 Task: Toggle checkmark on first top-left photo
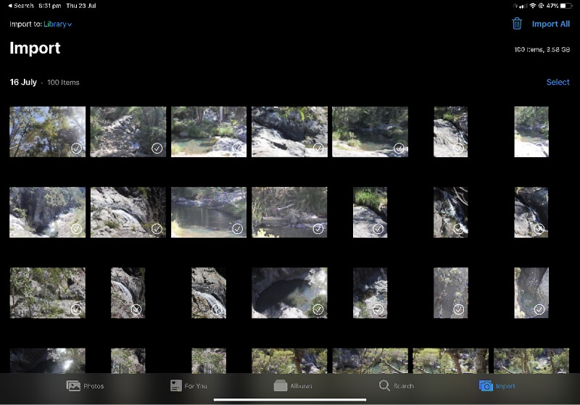76,148
